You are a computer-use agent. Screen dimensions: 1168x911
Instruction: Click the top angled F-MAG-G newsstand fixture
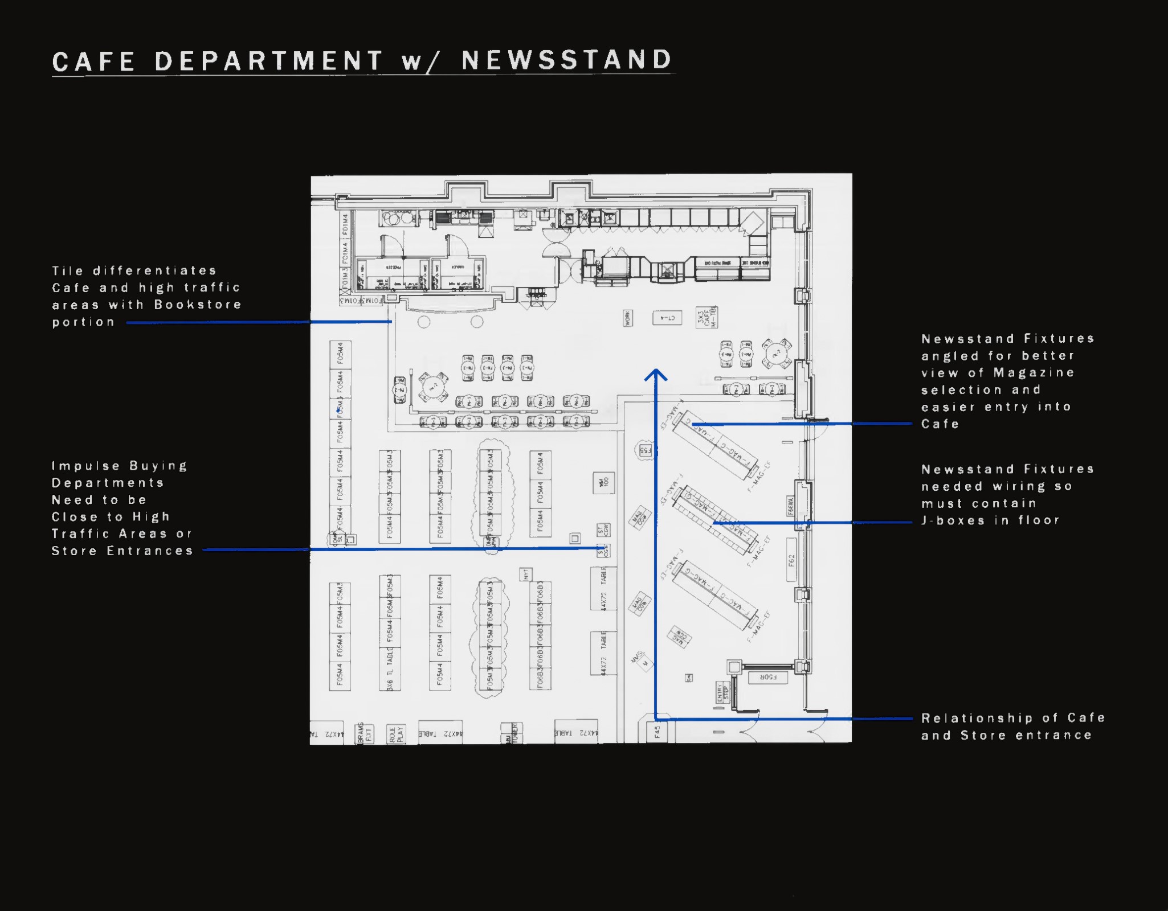click(716, 445)
